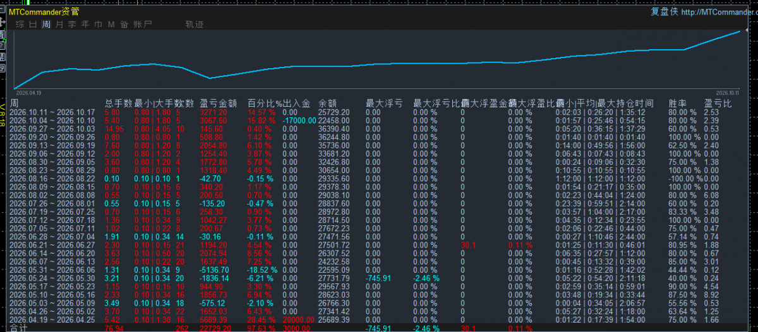Viewport: 758px width, 332px height.
Task: Open the 轨迹 track tab
Action: (x=195, y=25)
